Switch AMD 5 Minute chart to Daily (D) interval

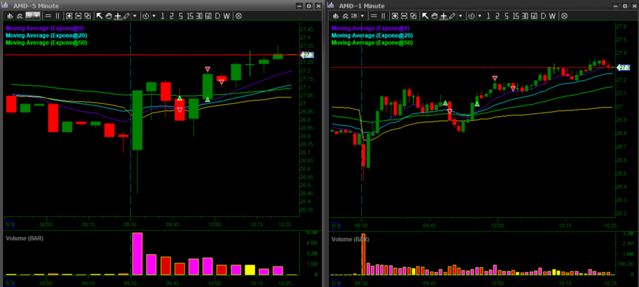217,15
